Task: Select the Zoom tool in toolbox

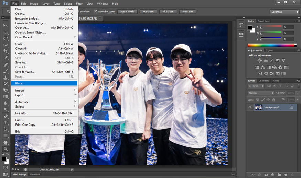Action: coord(6,149)
